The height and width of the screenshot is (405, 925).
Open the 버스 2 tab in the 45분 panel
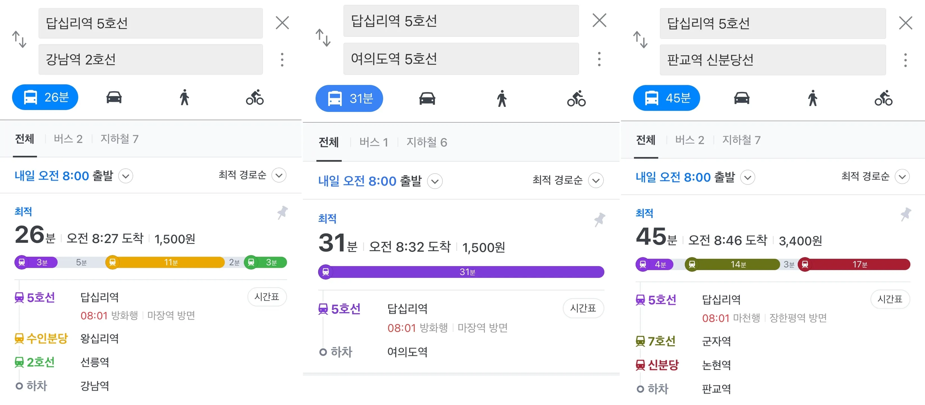(689, 140)
